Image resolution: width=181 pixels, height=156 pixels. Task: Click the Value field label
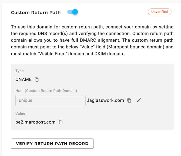pos(20,114)
